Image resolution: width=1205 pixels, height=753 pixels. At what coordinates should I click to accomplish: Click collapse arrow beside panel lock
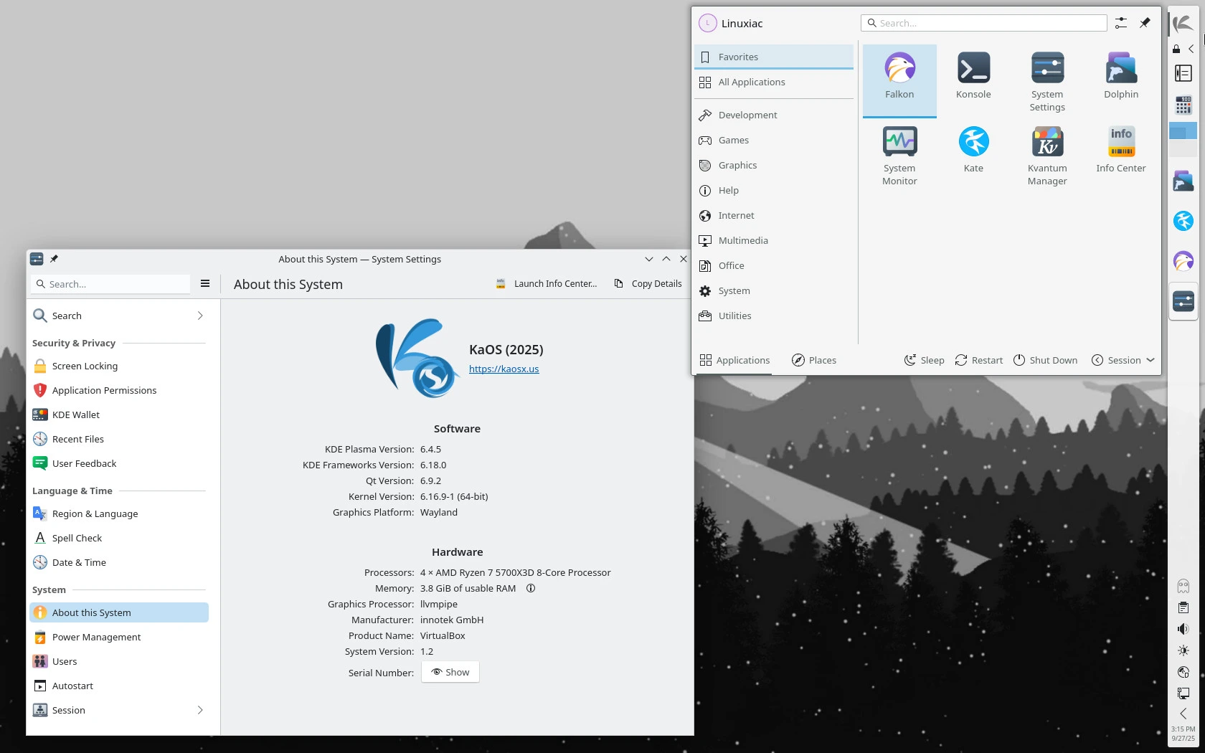point(1191,49)
